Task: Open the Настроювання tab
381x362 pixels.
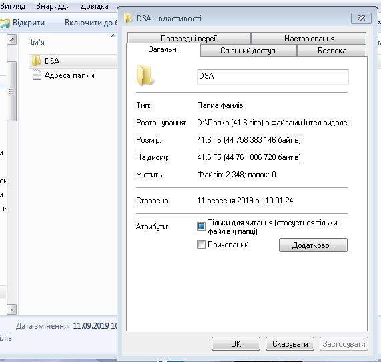Action: click(309, 38)
